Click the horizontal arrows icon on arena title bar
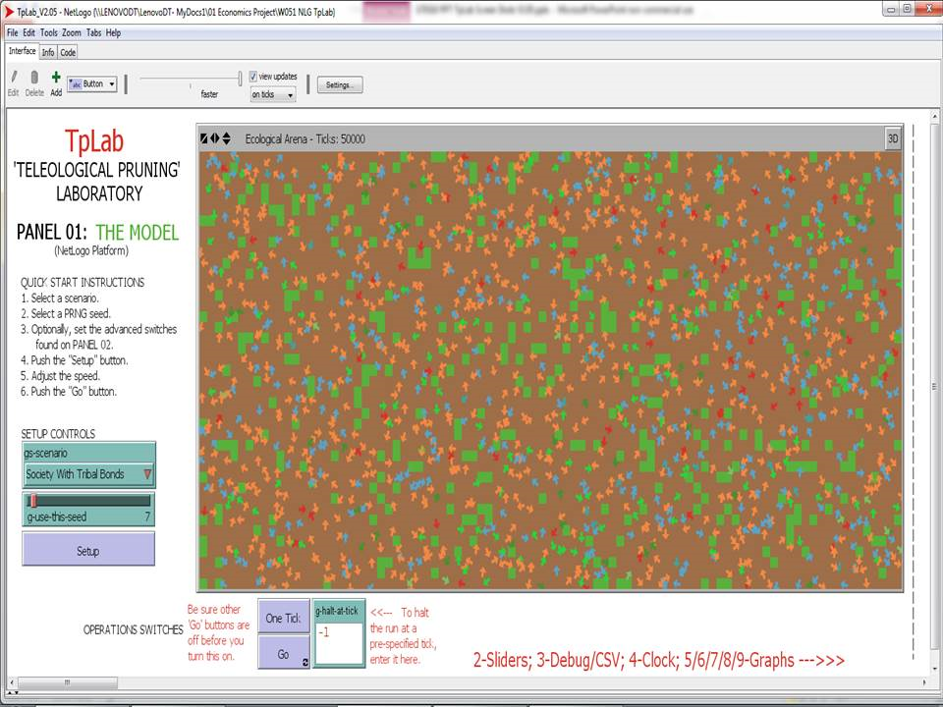Viewport: 943px width, 707px height. point(215,138)
